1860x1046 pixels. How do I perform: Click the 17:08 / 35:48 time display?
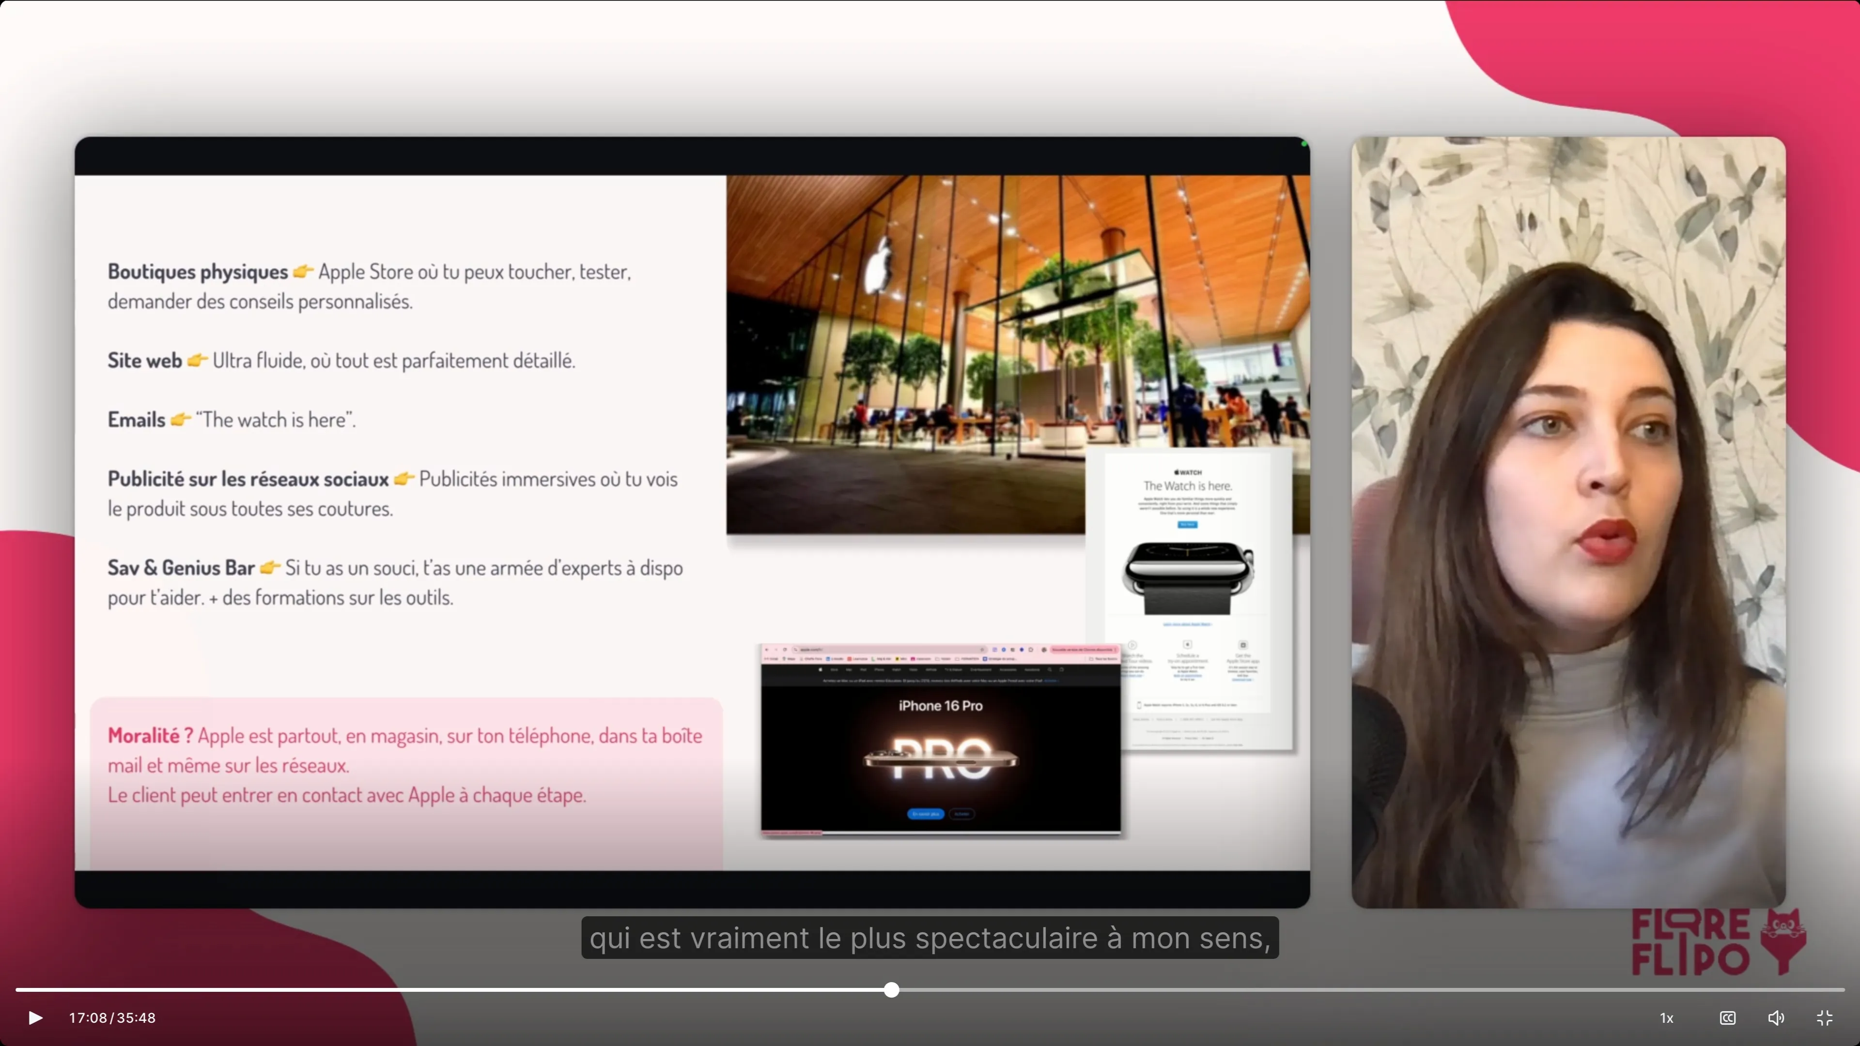pos(112,1018)
